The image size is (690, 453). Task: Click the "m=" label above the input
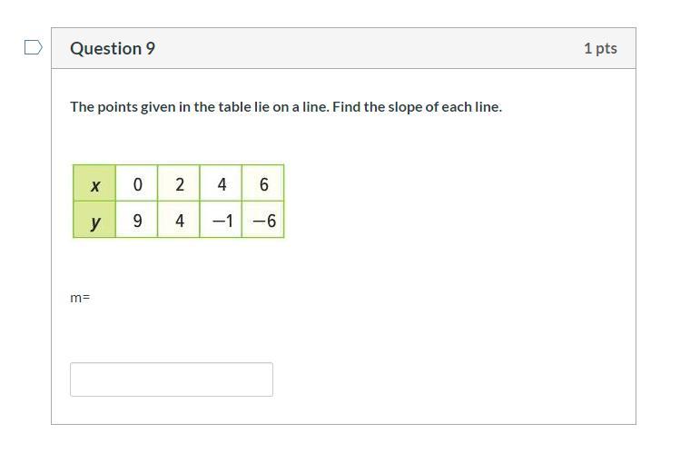80,297
